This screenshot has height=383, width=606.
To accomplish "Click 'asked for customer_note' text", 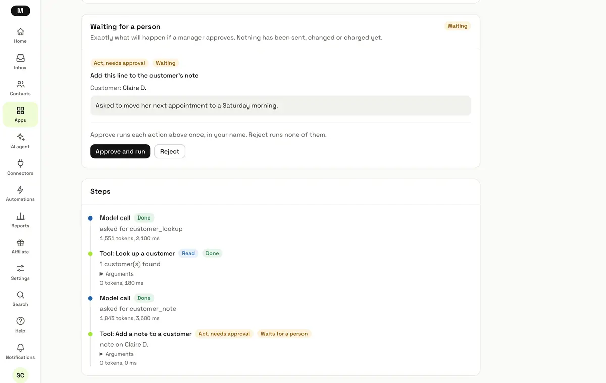I will pyautogui.click(x=138, y=309).
